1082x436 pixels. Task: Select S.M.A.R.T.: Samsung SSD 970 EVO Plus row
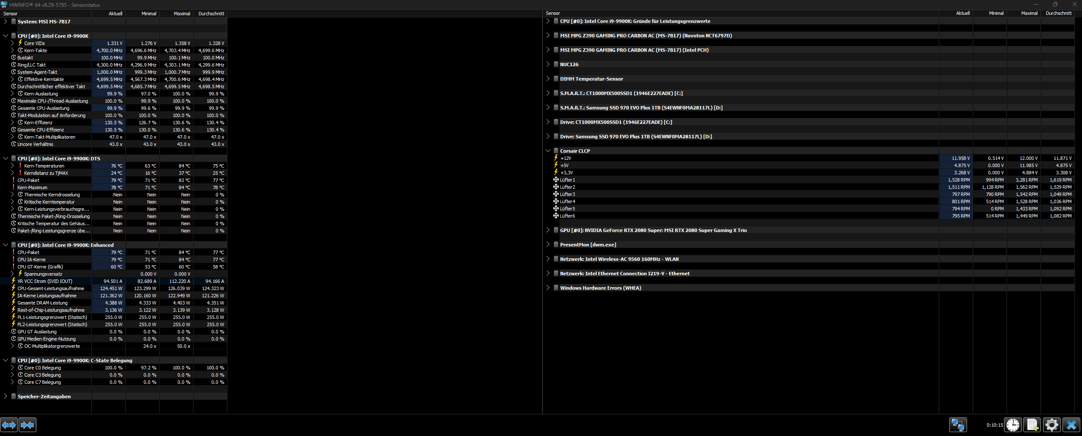pos(809,107)
